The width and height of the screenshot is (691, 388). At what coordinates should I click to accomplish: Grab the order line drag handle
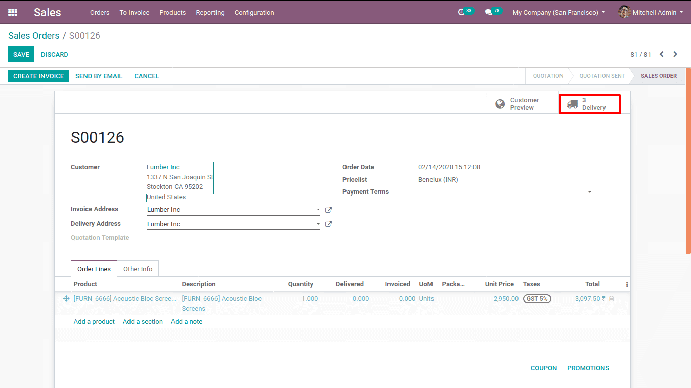pyautogui.click(x=66, y=299)
